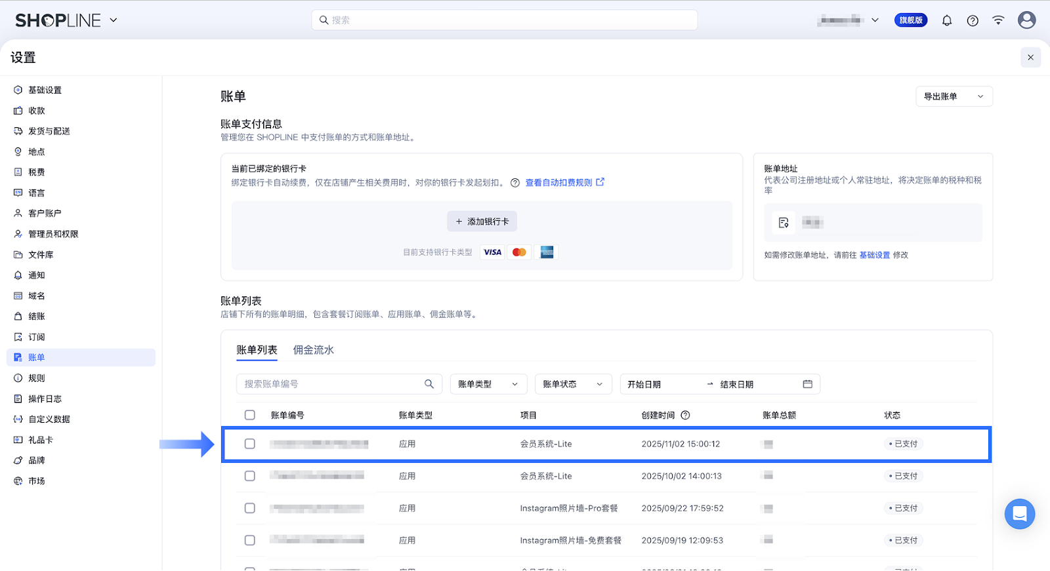This screenshot has width=1050, height=571.
Task: Click the info icon beside 创建时间
Action: (685, 415)
